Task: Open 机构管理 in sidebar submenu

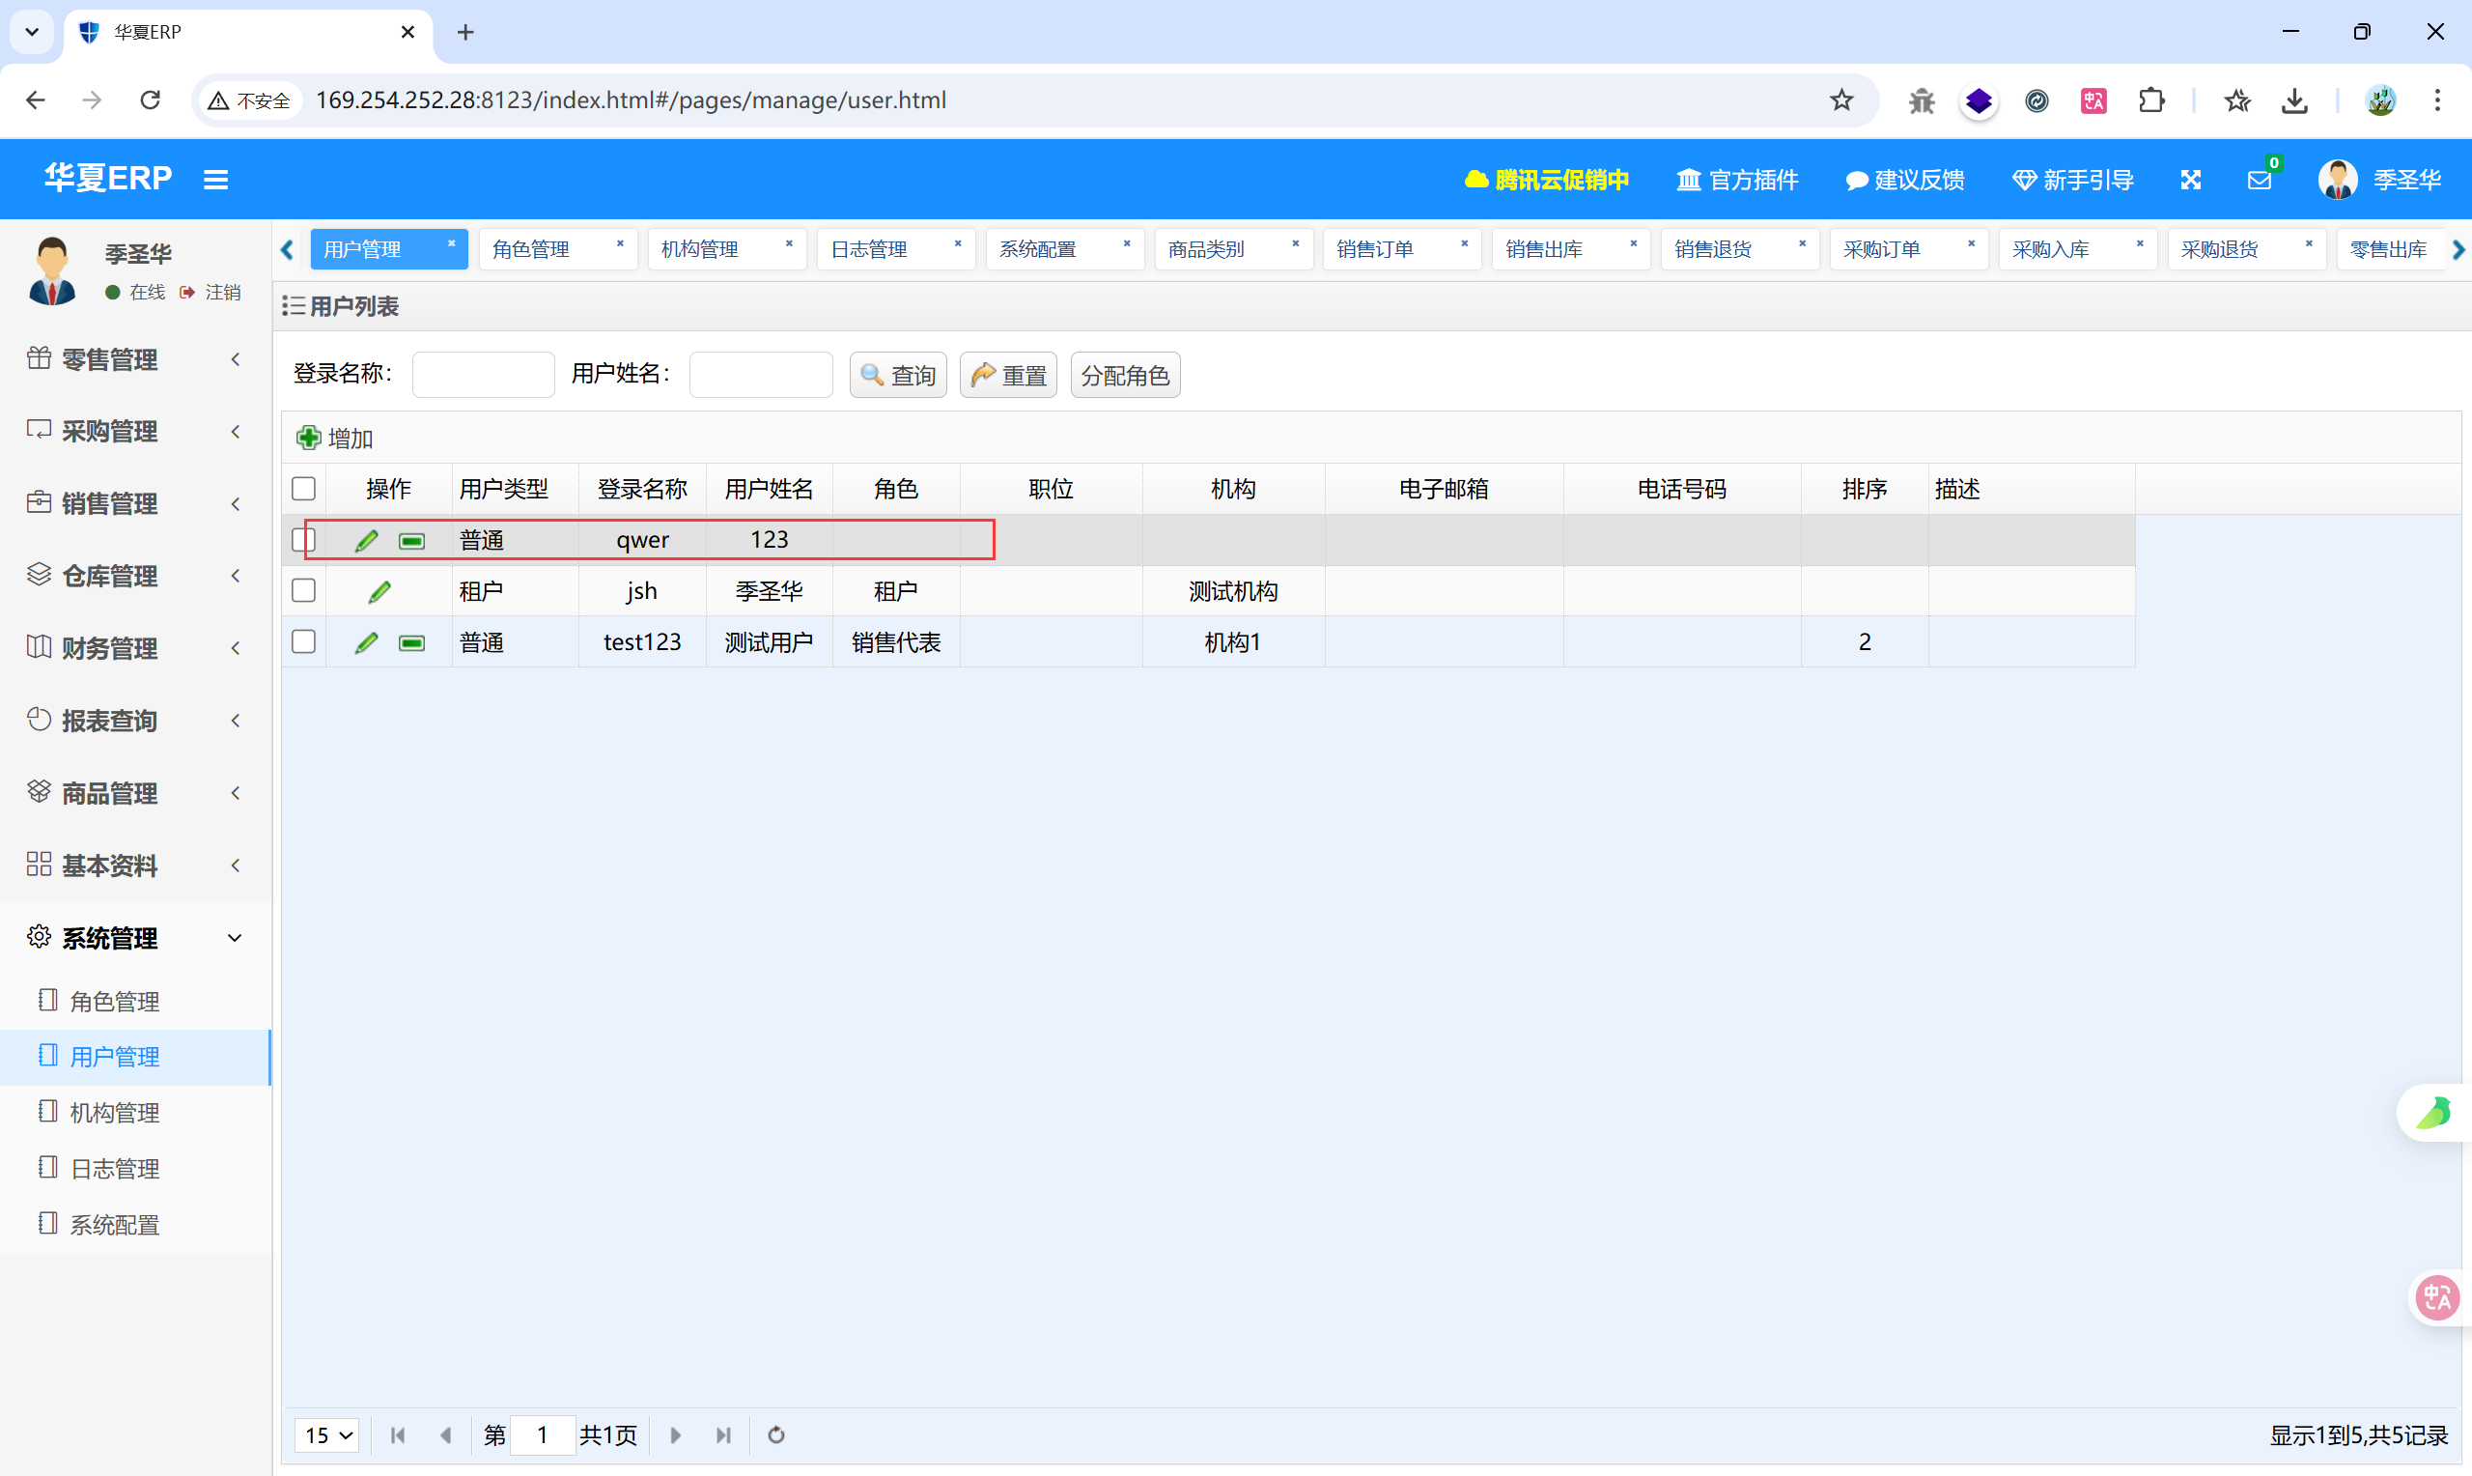Action: [x=114, y=1113]
